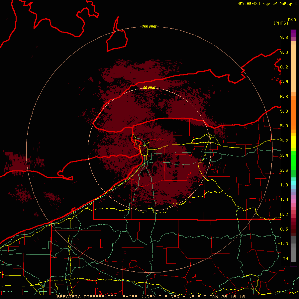Click the 1.0 value on the color scale
Viewport: 299px width, 299px height.
284,199
